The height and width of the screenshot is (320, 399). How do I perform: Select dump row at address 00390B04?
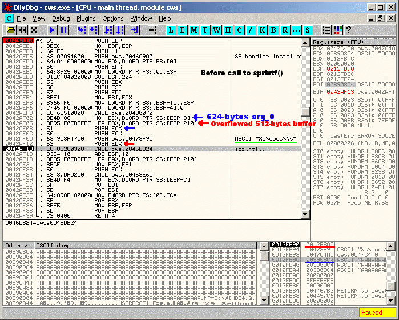pyautogui.click(x=130, y=298)
